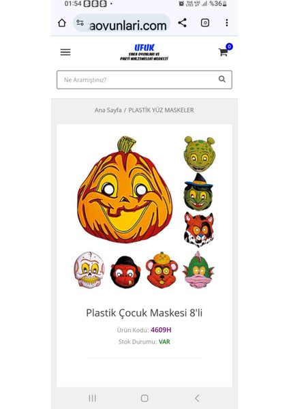Tap the Android recent apps button

tap(92, 398)
